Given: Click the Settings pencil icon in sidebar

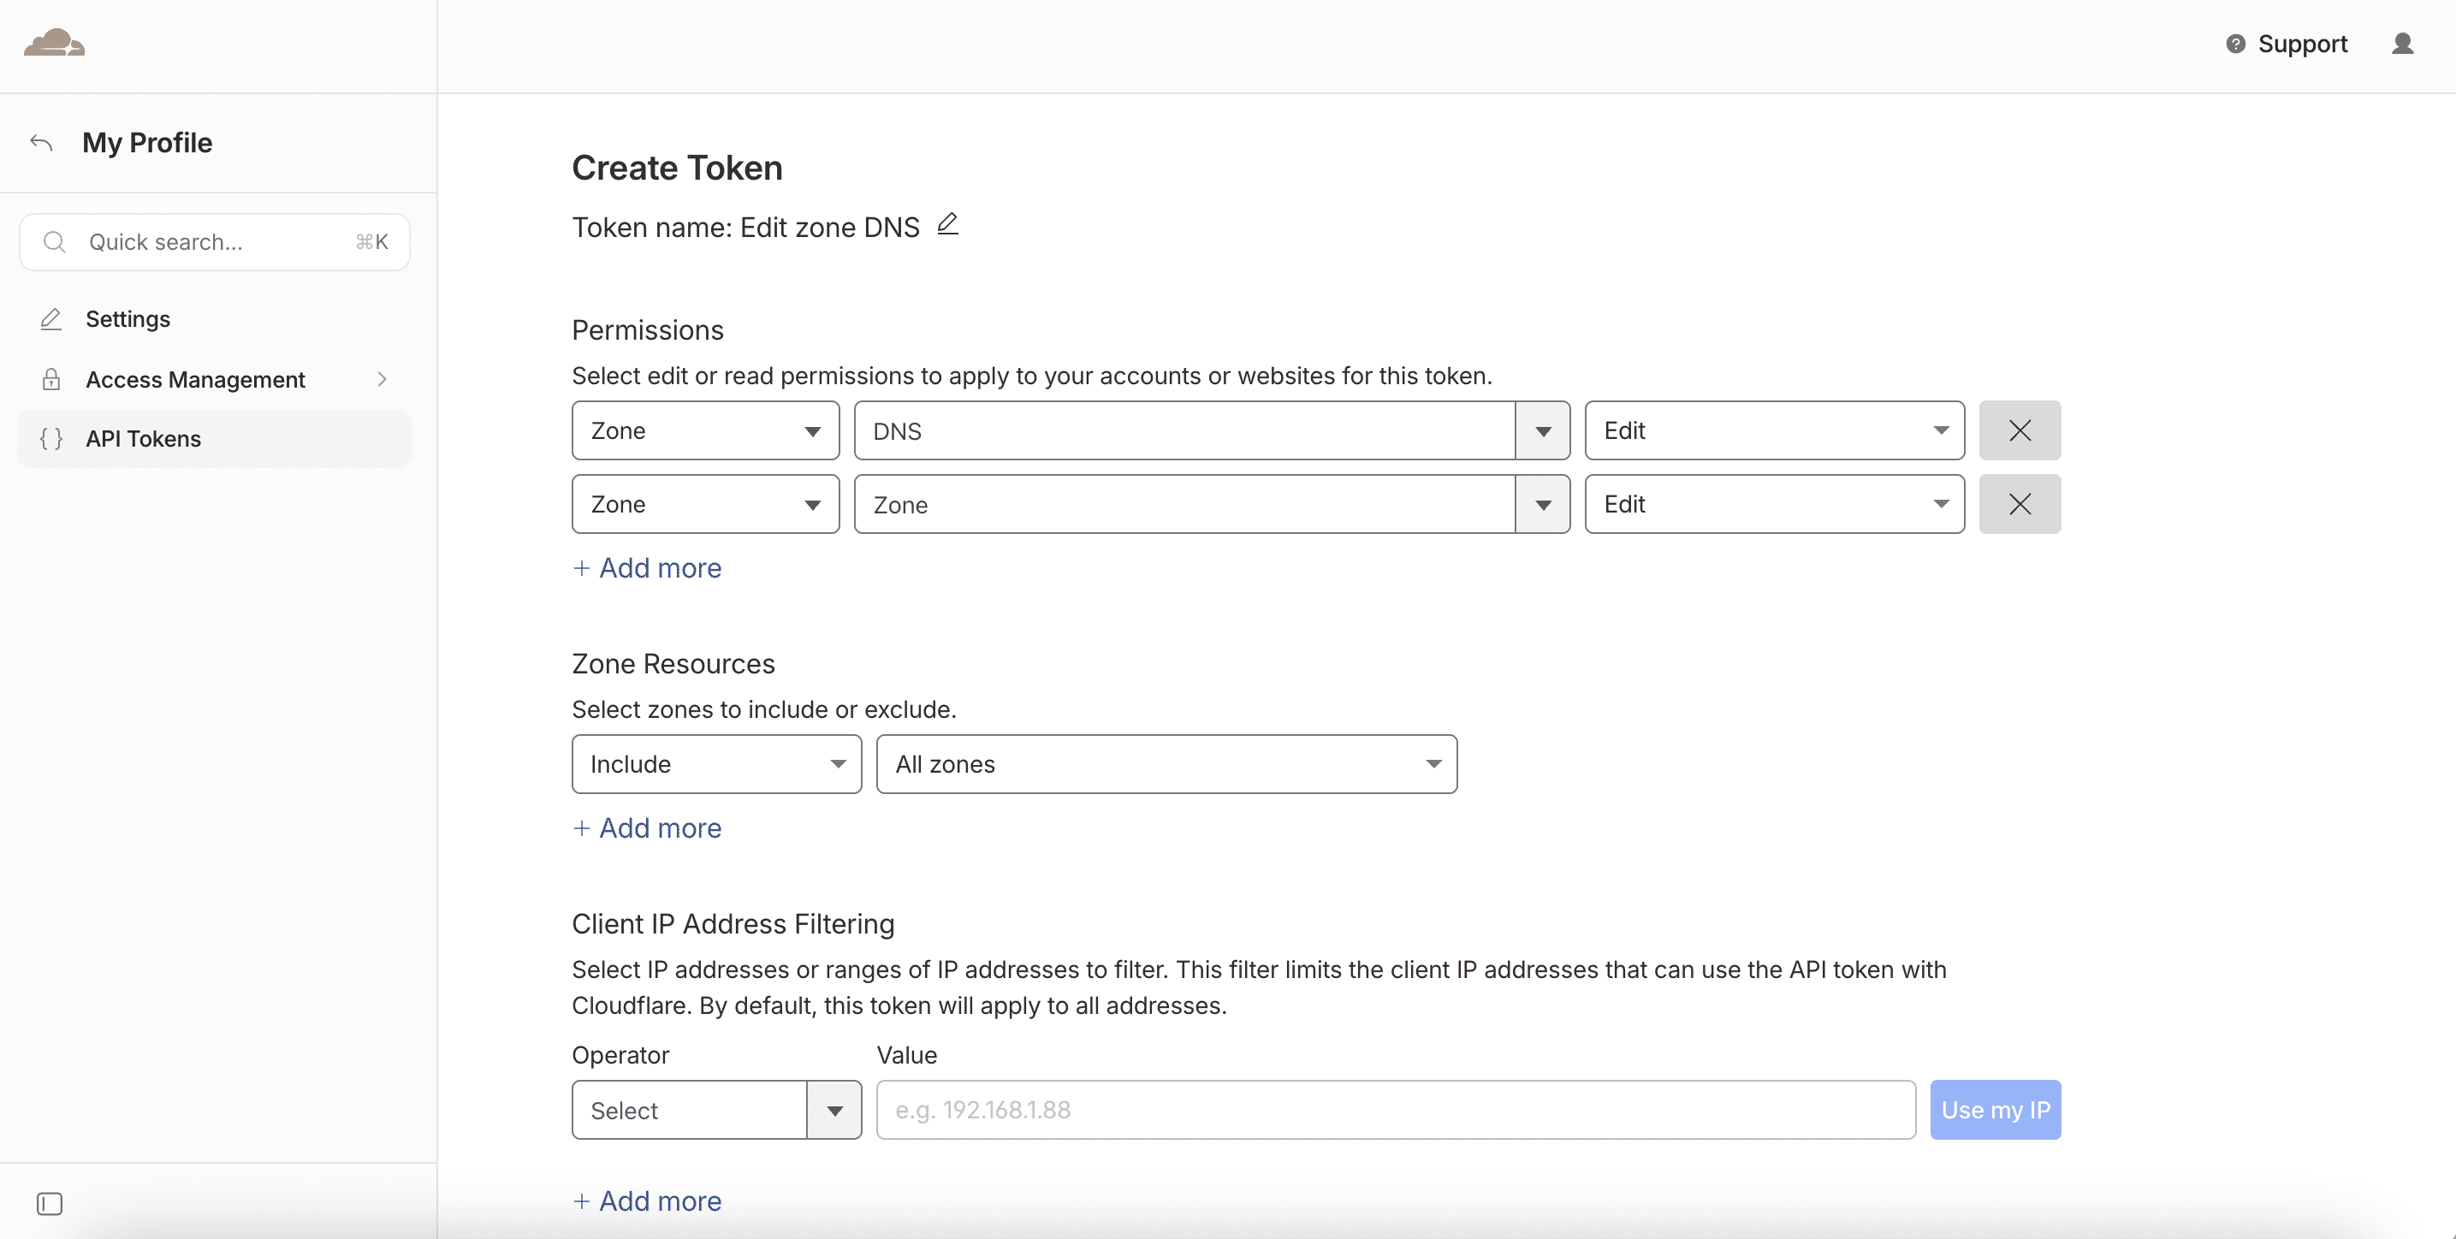Looking at the screenshot, I should pos(51,319).
